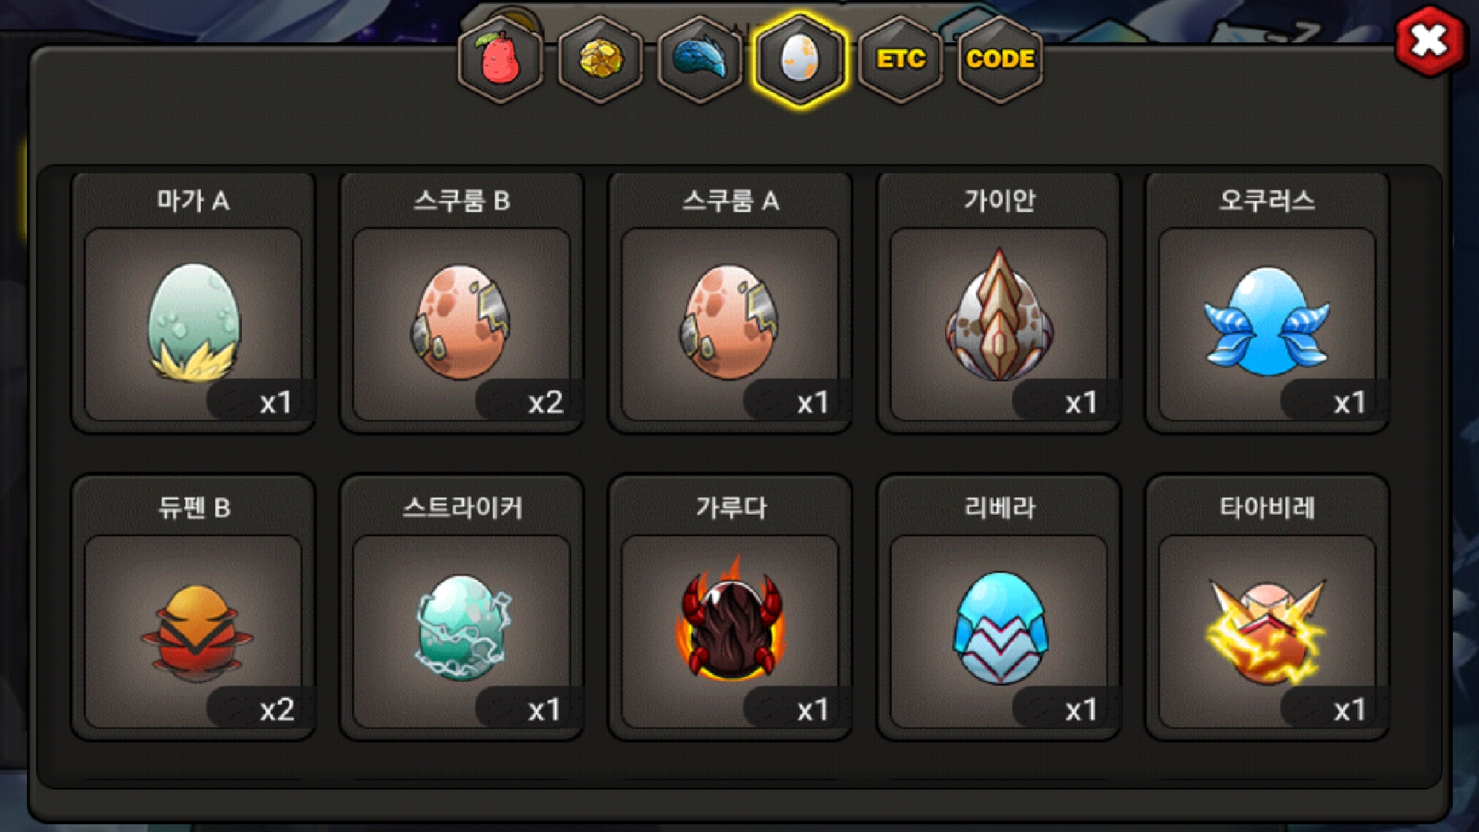The image size is (1479, 832).
Task: Click the x2 count on 스쿠룸 B
Action: coord(545,402)
